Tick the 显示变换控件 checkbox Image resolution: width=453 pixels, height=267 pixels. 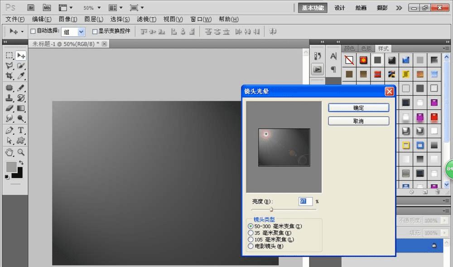click(x=95, y=31)
